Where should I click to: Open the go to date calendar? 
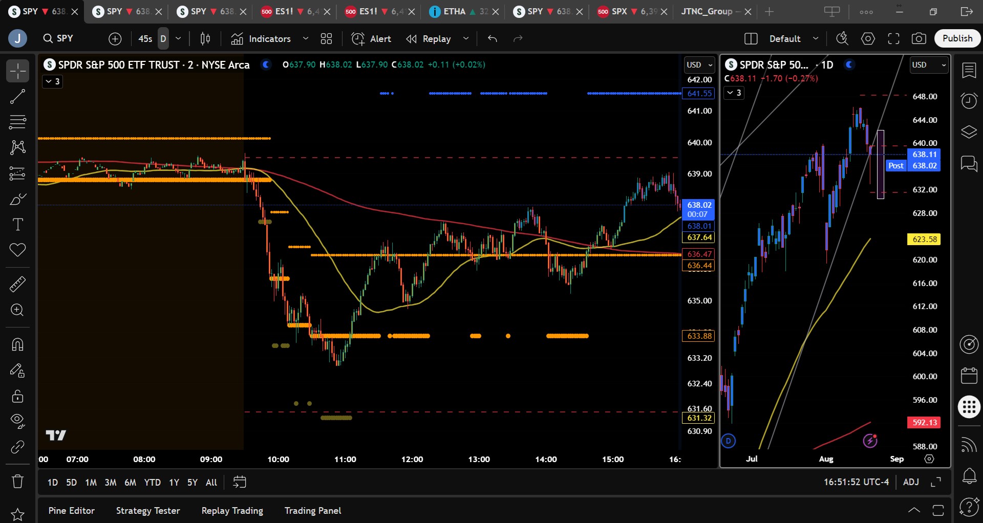[x=240, y=482]
